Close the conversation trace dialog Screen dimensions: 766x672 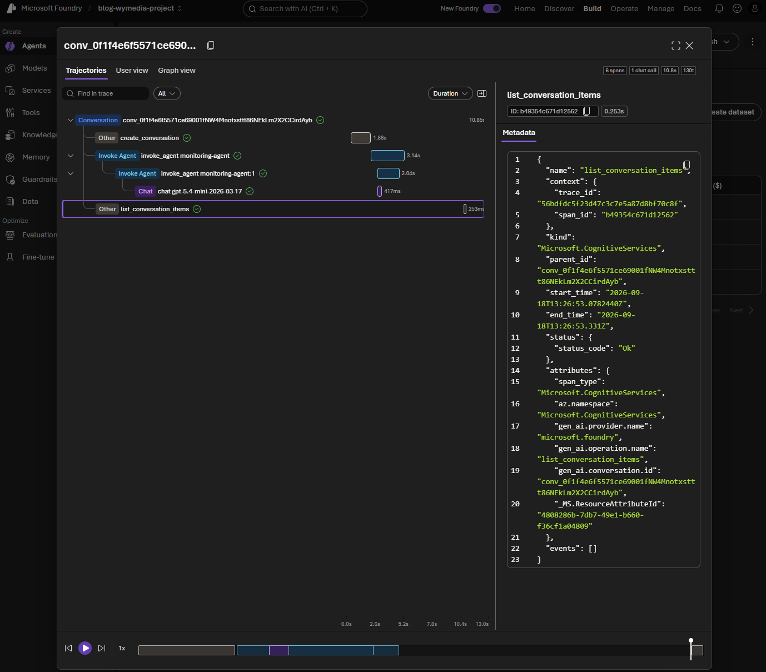pos(689,46)
